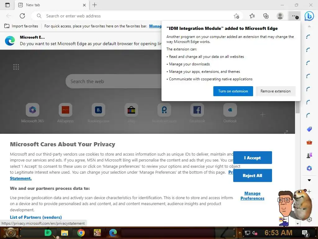Open the user profile icon

280,16
